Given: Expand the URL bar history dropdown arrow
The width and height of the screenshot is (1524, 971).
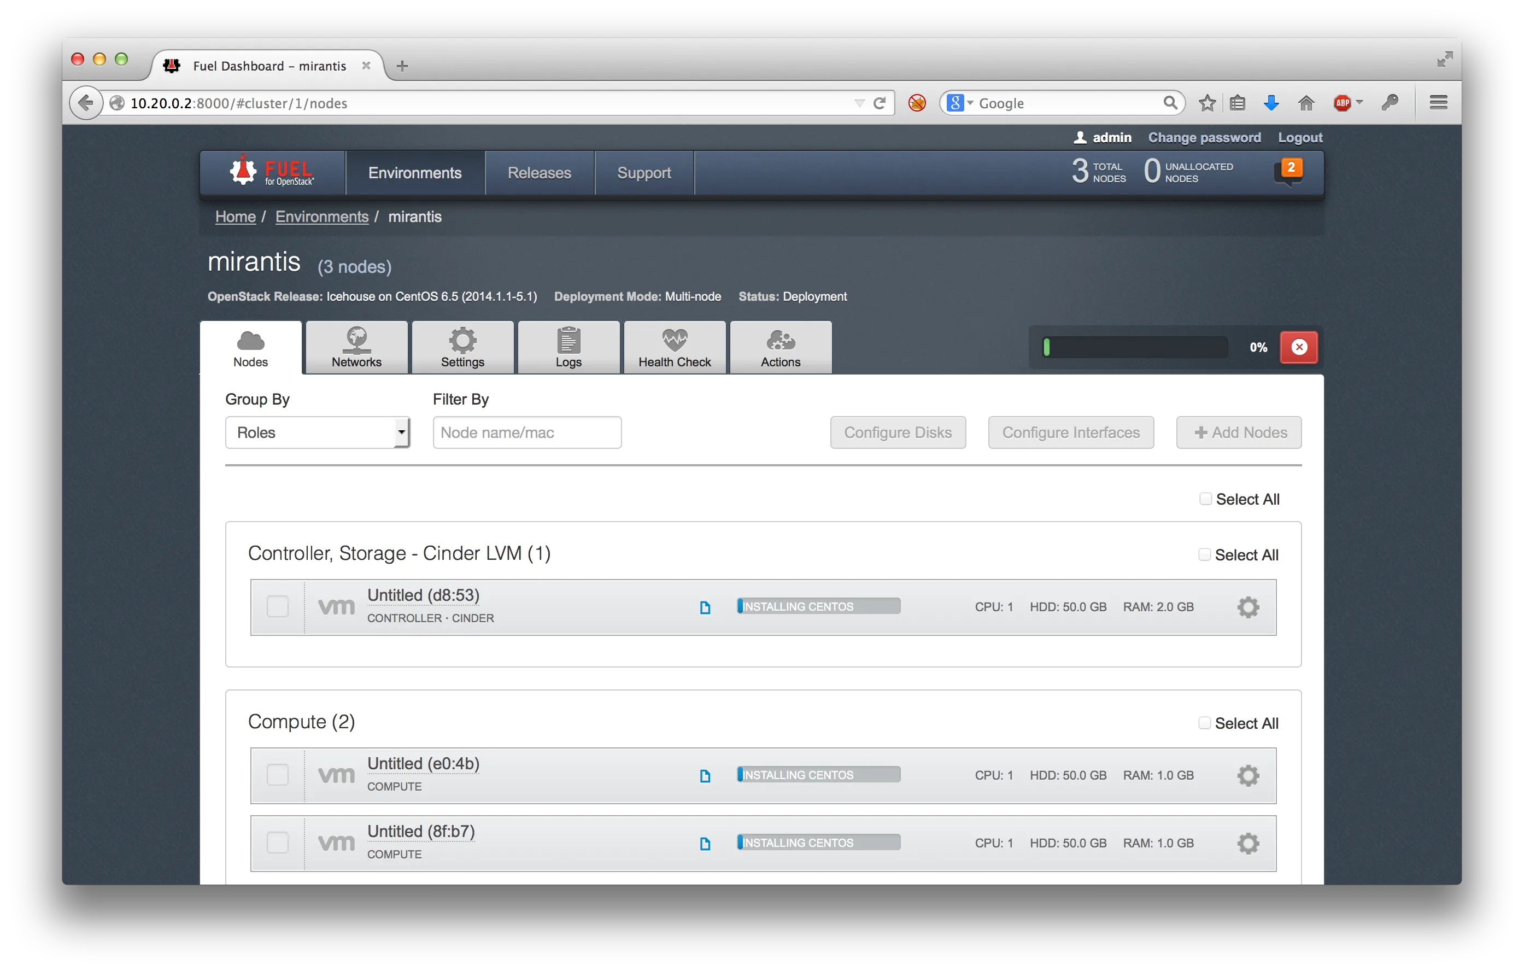Looking at the screenshot, I should 859,103.
